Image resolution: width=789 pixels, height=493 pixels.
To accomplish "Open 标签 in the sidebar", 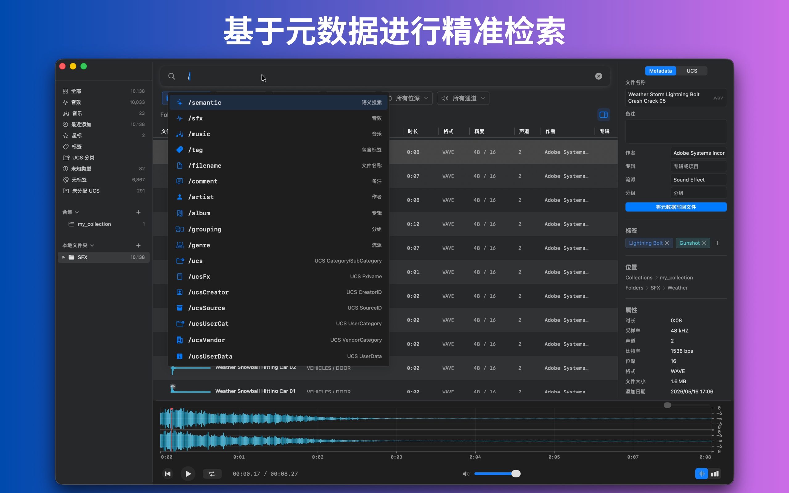I will (104, 146).
